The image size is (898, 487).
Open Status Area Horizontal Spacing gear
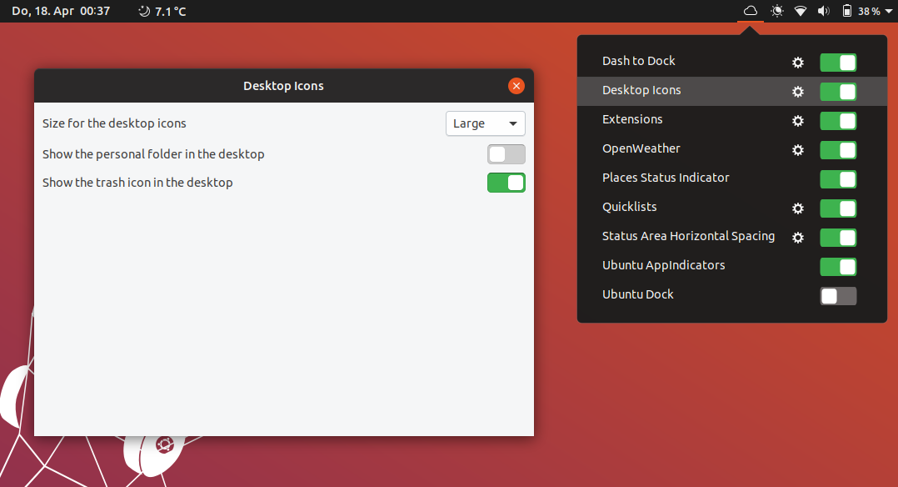pos(798,238)
